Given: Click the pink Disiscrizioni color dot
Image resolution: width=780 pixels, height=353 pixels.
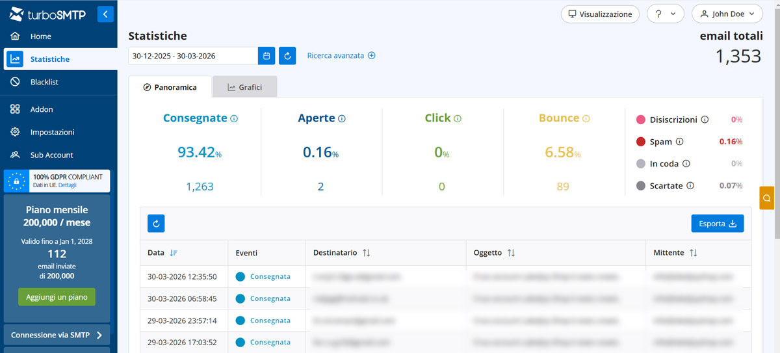Looking at the screenshot, I should click(641, 120).
